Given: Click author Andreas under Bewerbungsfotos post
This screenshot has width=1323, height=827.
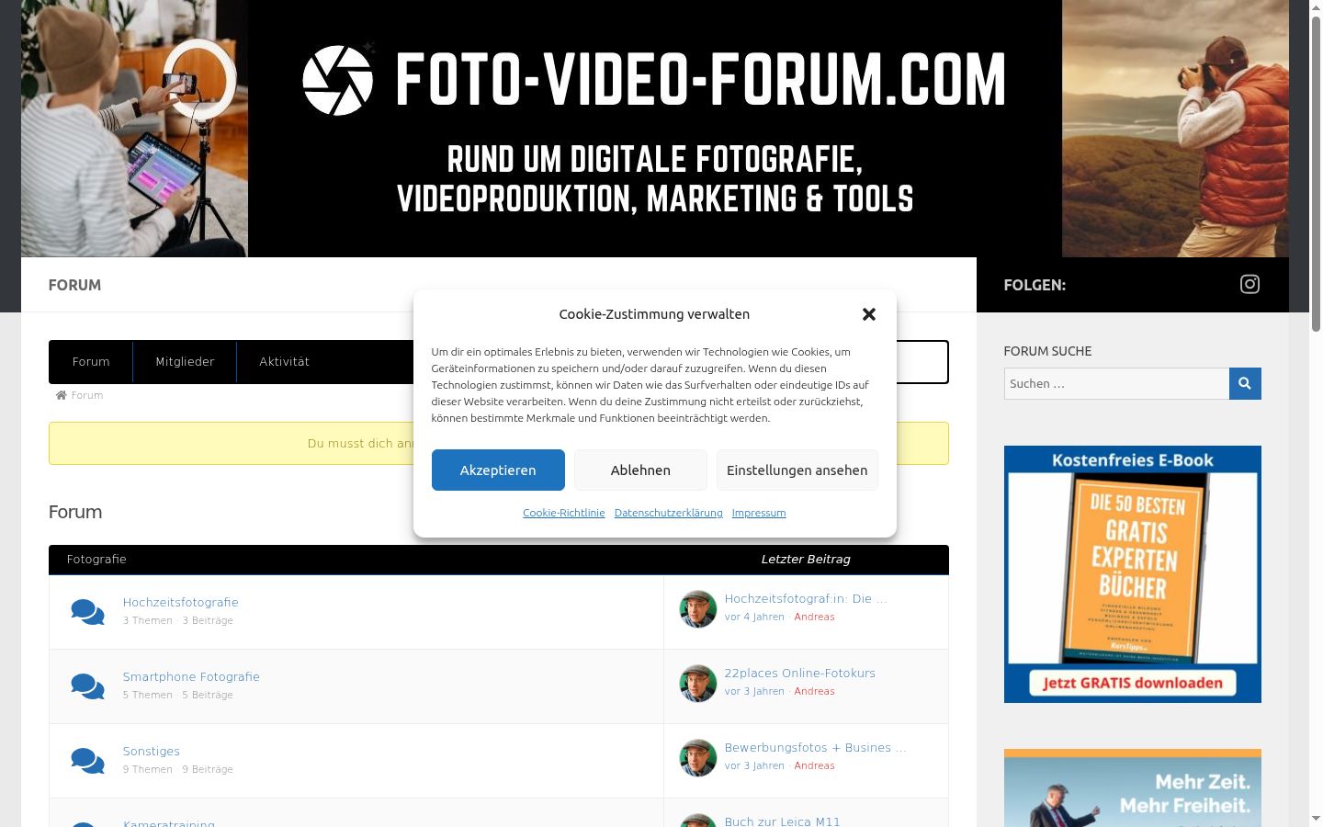Looking at the screenshot, I should 815,766.
